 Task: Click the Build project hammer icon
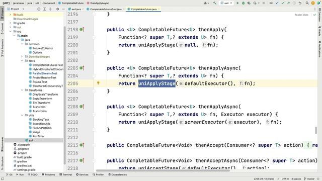(x=215, y=3)
